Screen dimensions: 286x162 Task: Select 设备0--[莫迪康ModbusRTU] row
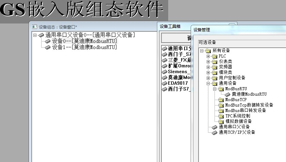point(84,41)
